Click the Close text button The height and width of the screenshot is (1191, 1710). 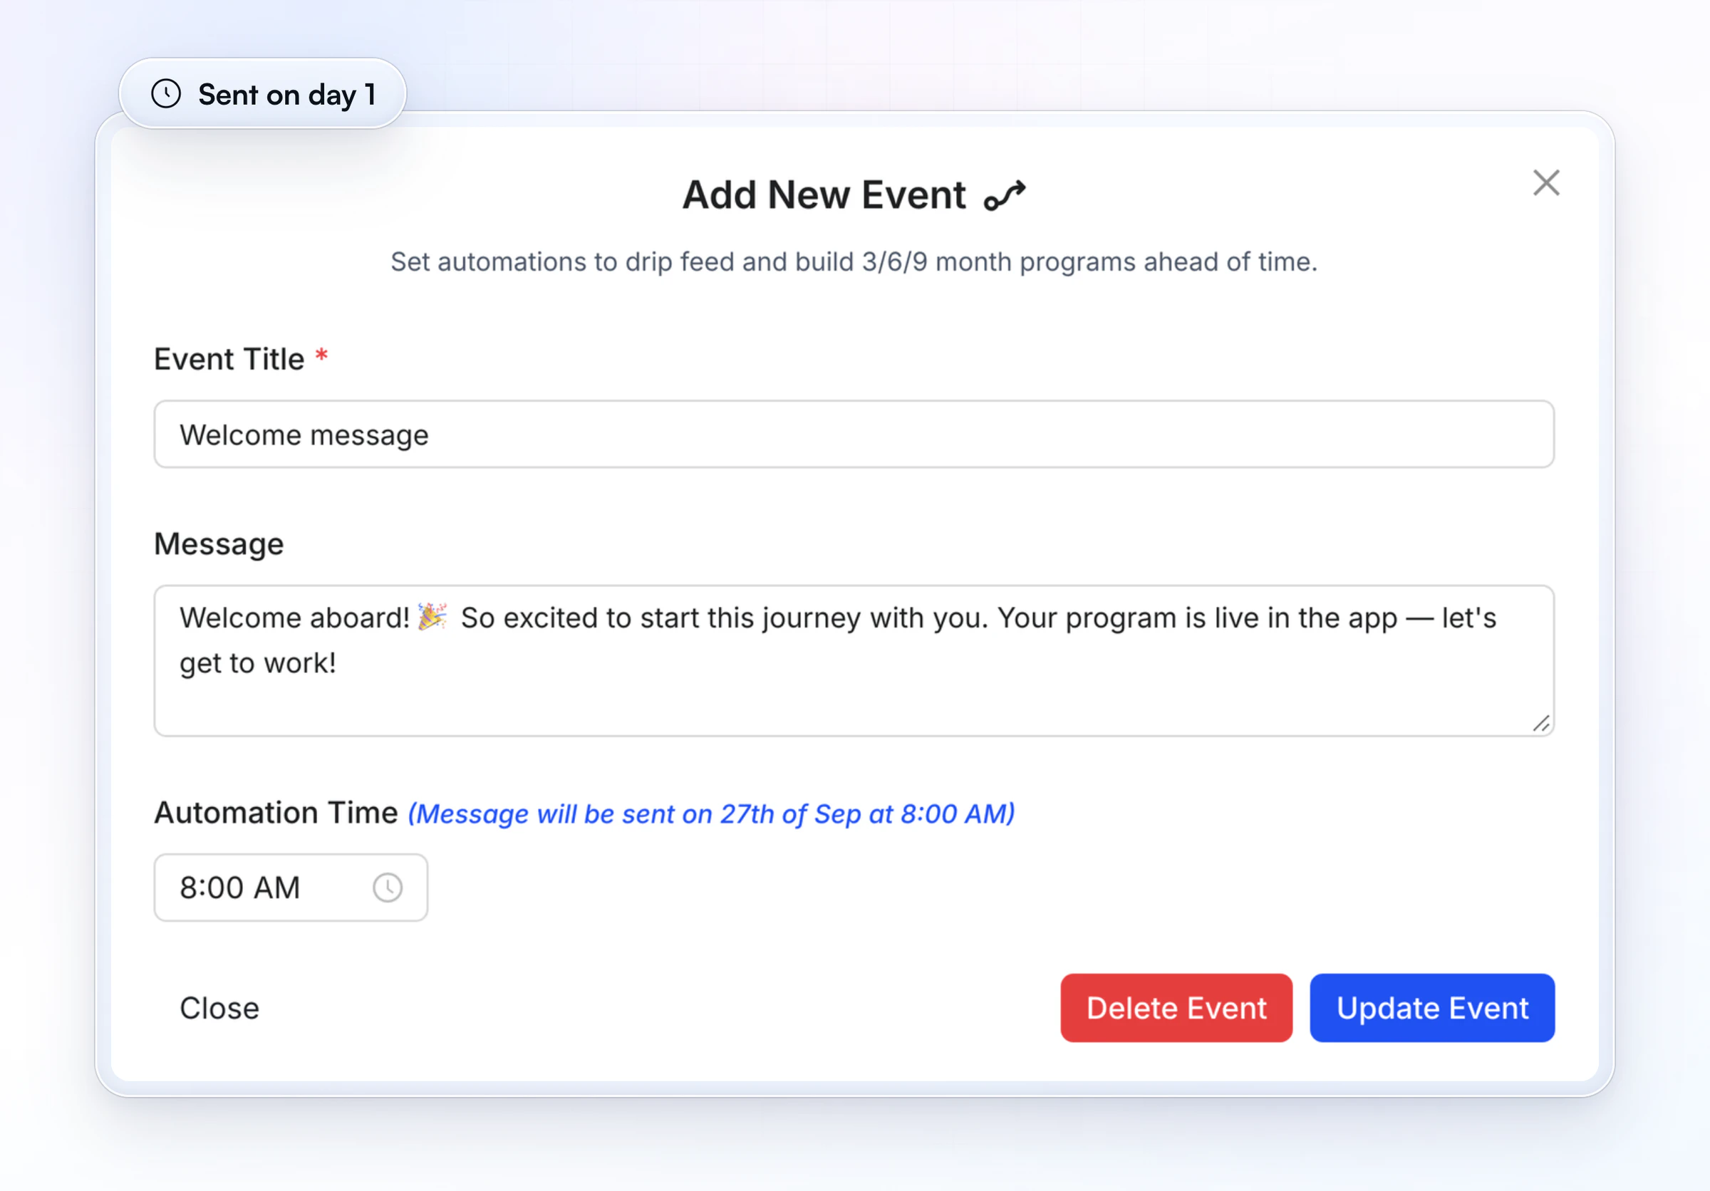pos(219,1008)
